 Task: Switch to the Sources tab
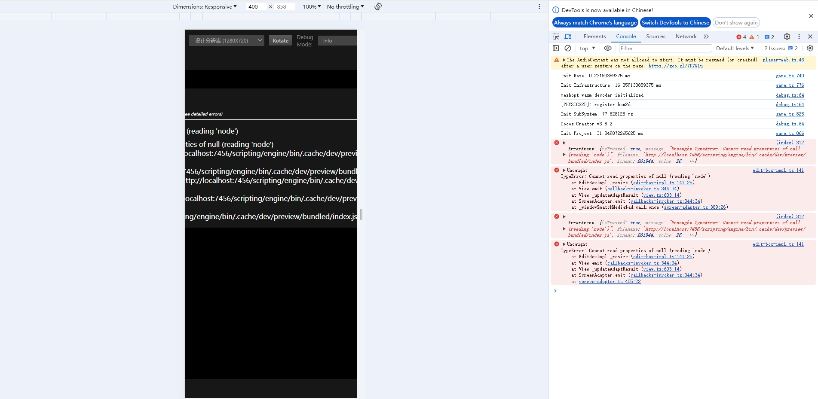(656, 37)
